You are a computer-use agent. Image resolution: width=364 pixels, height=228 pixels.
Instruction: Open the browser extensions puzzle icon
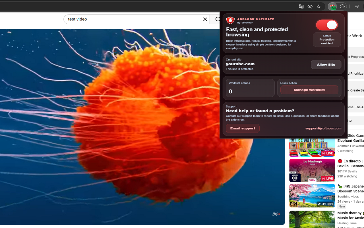[x=342, y=6]
